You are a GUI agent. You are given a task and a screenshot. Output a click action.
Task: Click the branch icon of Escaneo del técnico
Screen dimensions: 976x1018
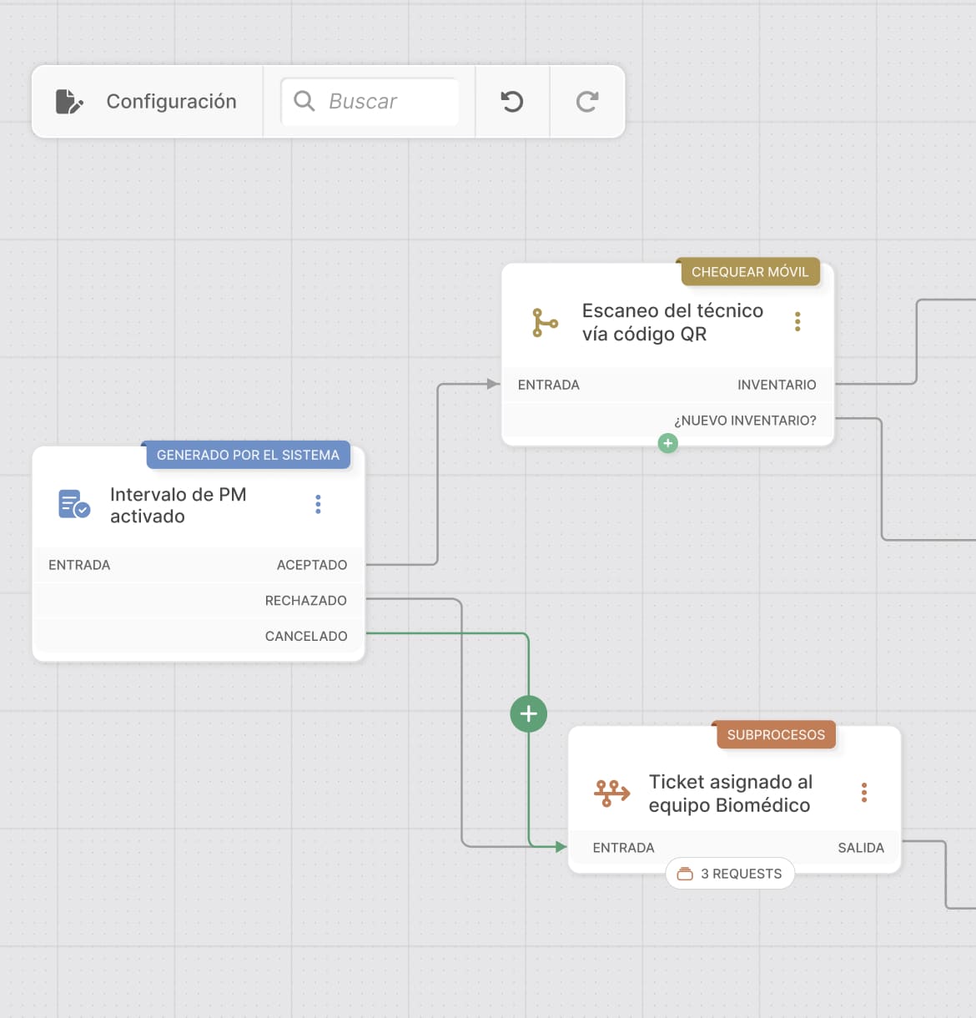coord(545,322)
